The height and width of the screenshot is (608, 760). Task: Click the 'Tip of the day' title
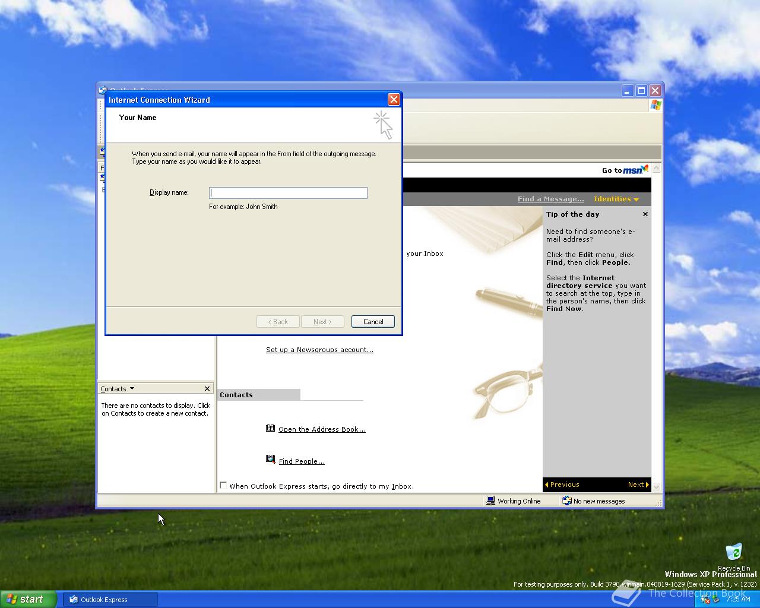(573, 214)
